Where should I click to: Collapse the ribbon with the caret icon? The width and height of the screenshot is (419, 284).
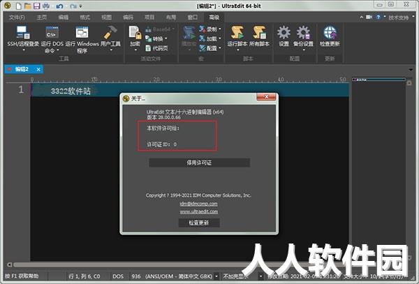361,17
